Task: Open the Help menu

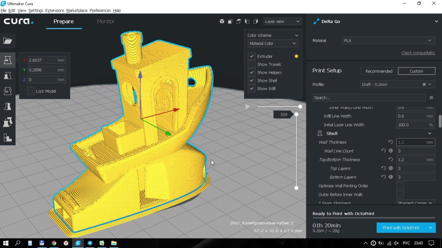Action: pyautogui.click(x=117, y=10)
